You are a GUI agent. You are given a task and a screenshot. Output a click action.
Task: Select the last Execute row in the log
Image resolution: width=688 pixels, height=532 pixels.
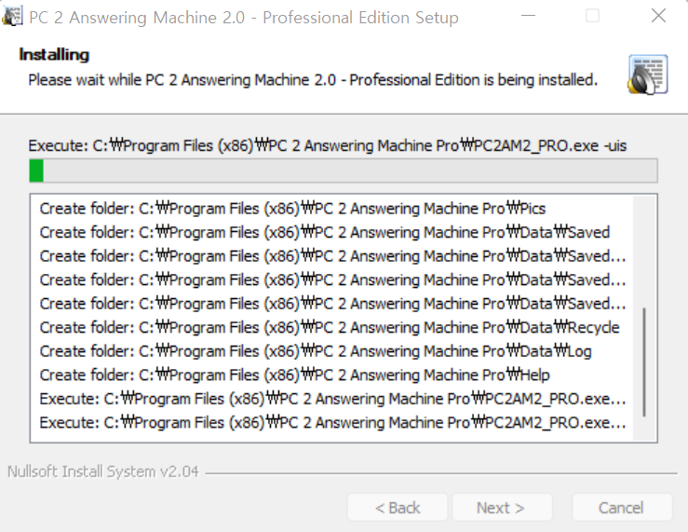click(332, 423)
